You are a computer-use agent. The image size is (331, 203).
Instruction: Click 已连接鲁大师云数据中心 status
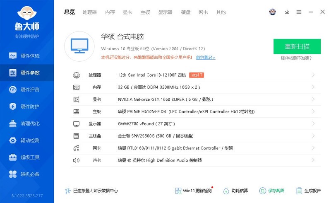pos(91,191)
